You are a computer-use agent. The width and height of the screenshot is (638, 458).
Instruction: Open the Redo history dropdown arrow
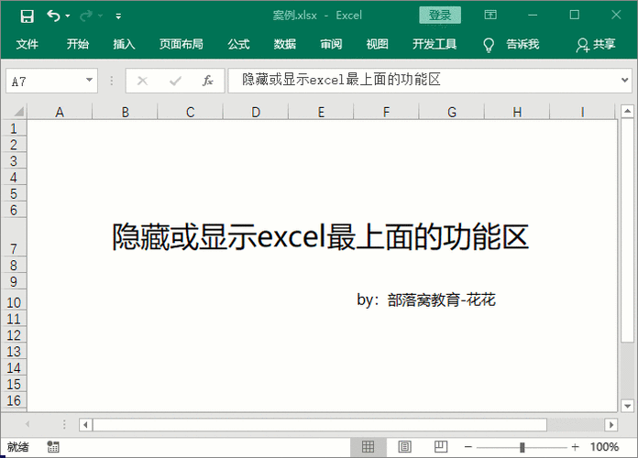[x=100, y=16]
